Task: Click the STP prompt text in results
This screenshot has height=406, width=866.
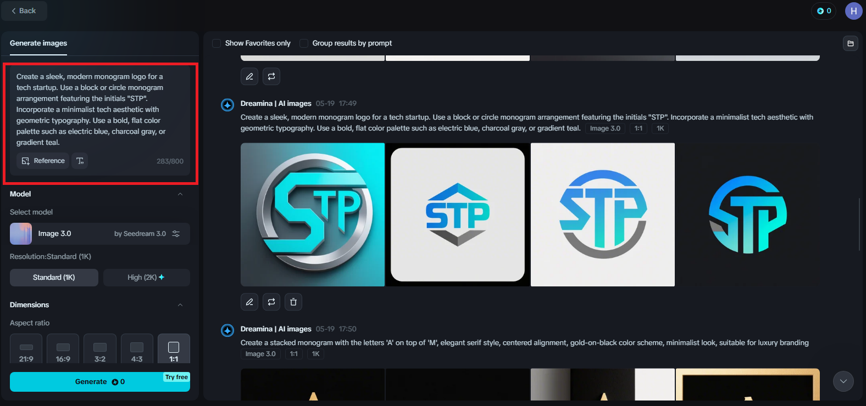Action: pyautogui.click(x=526, y=123)
